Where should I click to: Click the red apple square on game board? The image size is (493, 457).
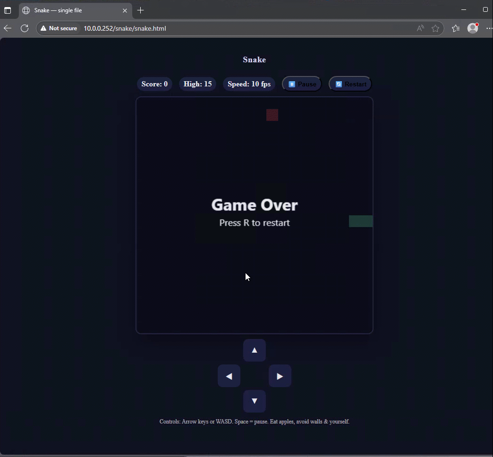coord(272,115)
